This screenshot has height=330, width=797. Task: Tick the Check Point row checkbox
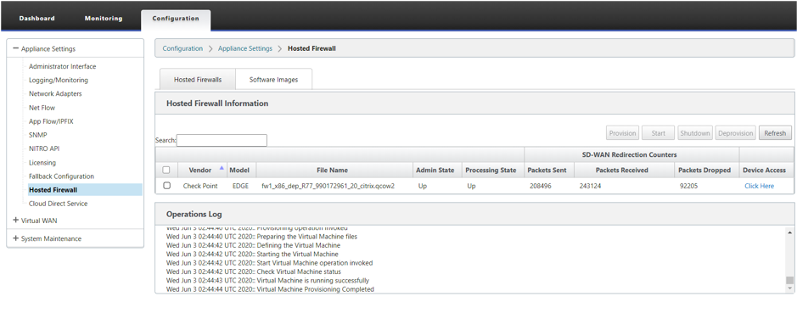[x=166, y=186]
